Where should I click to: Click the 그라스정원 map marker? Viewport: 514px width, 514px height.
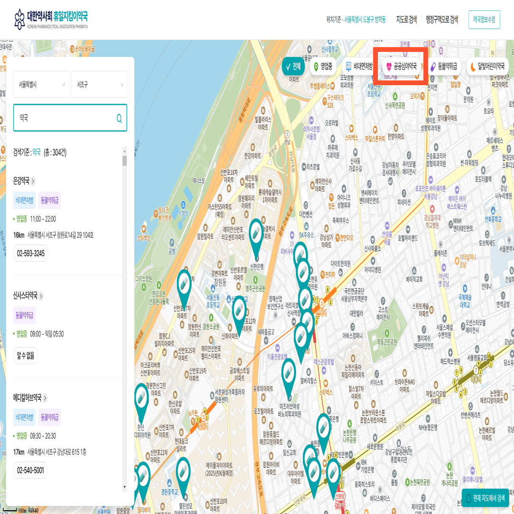[144, 287]
